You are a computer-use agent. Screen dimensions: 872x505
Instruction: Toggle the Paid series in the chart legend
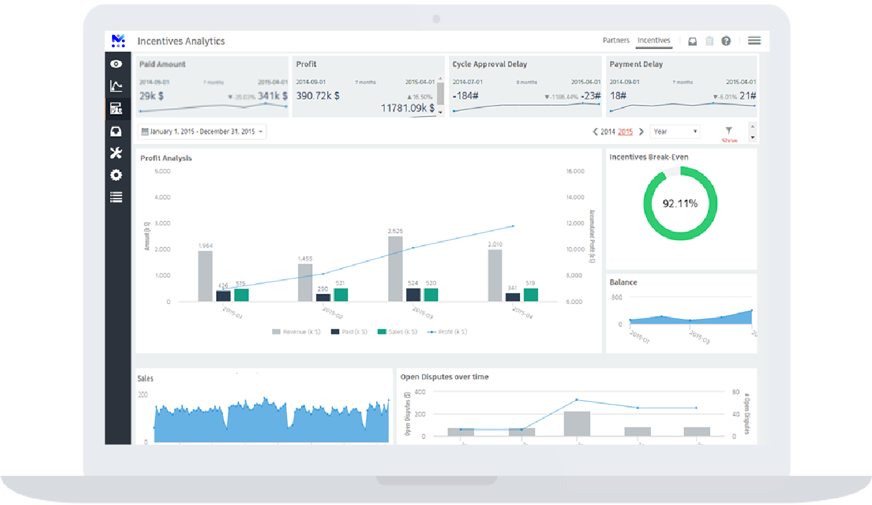(x=349, y=331)
